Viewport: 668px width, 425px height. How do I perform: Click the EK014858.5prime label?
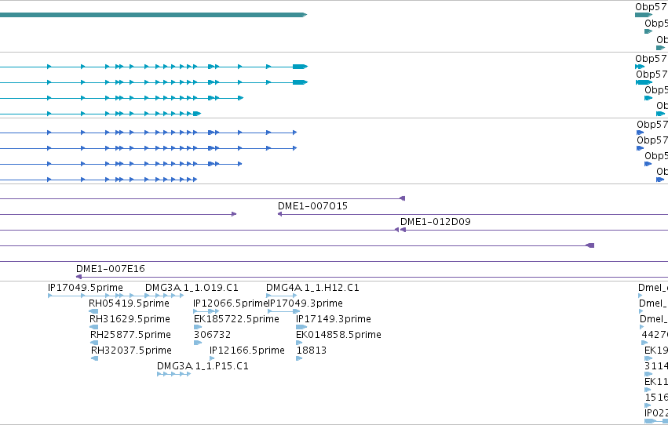click(x=338, y=335)
